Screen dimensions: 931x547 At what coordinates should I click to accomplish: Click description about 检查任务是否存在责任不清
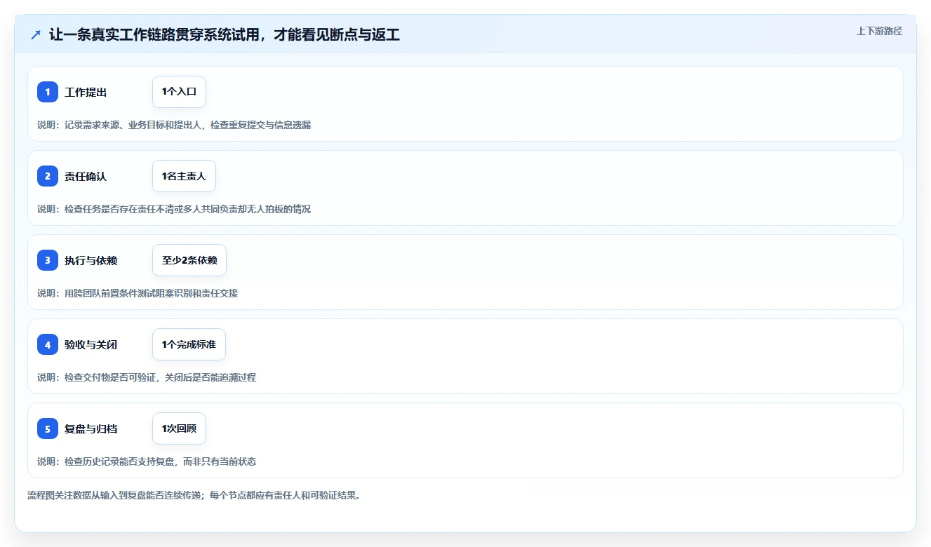click(174, 209)
